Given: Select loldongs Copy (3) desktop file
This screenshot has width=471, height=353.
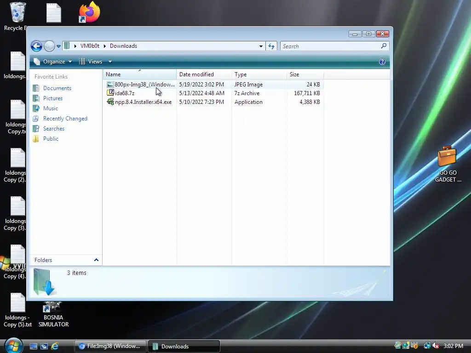Looking at the screenshot, I should [15, 214].
